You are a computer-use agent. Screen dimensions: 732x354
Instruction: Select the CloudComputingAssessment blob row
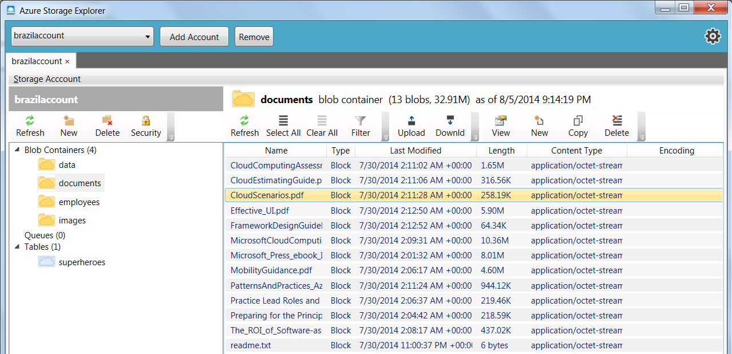point(474,165)
